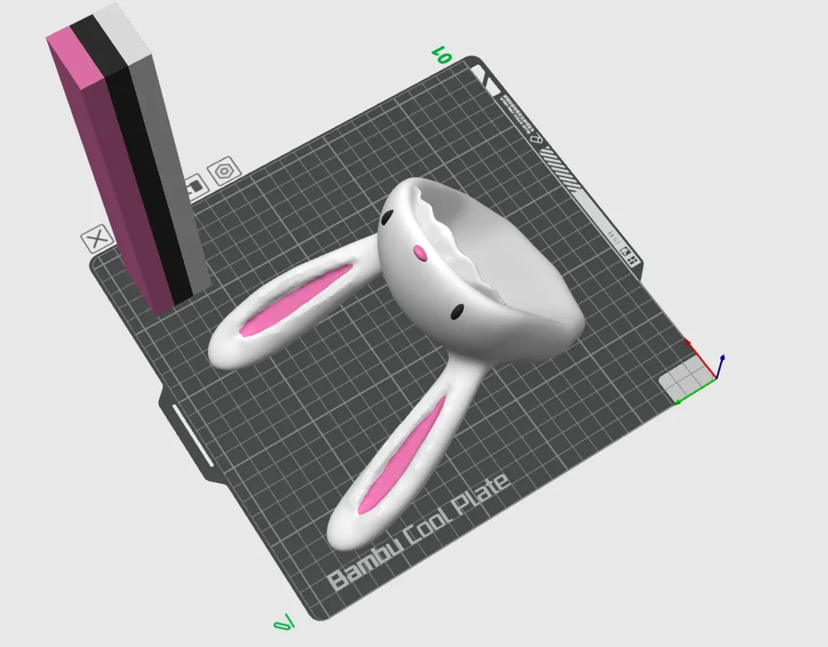
Task: Click the partially hidden plate icon beside the tower
Action: pos(195,187)
